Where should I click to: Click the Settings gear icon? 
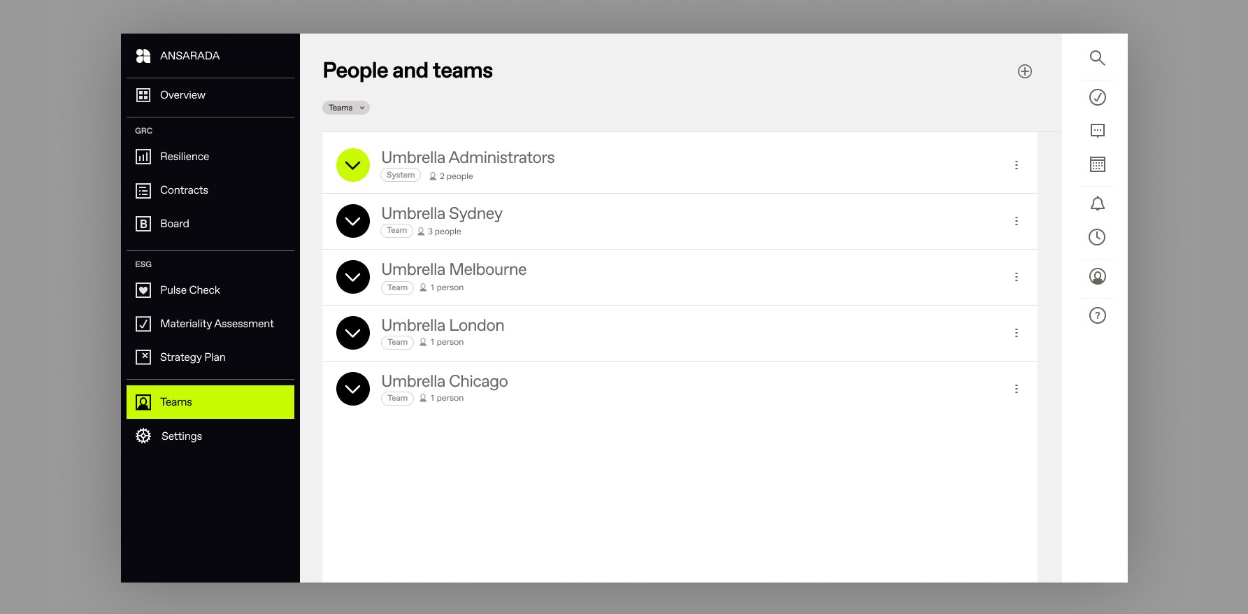143,436
